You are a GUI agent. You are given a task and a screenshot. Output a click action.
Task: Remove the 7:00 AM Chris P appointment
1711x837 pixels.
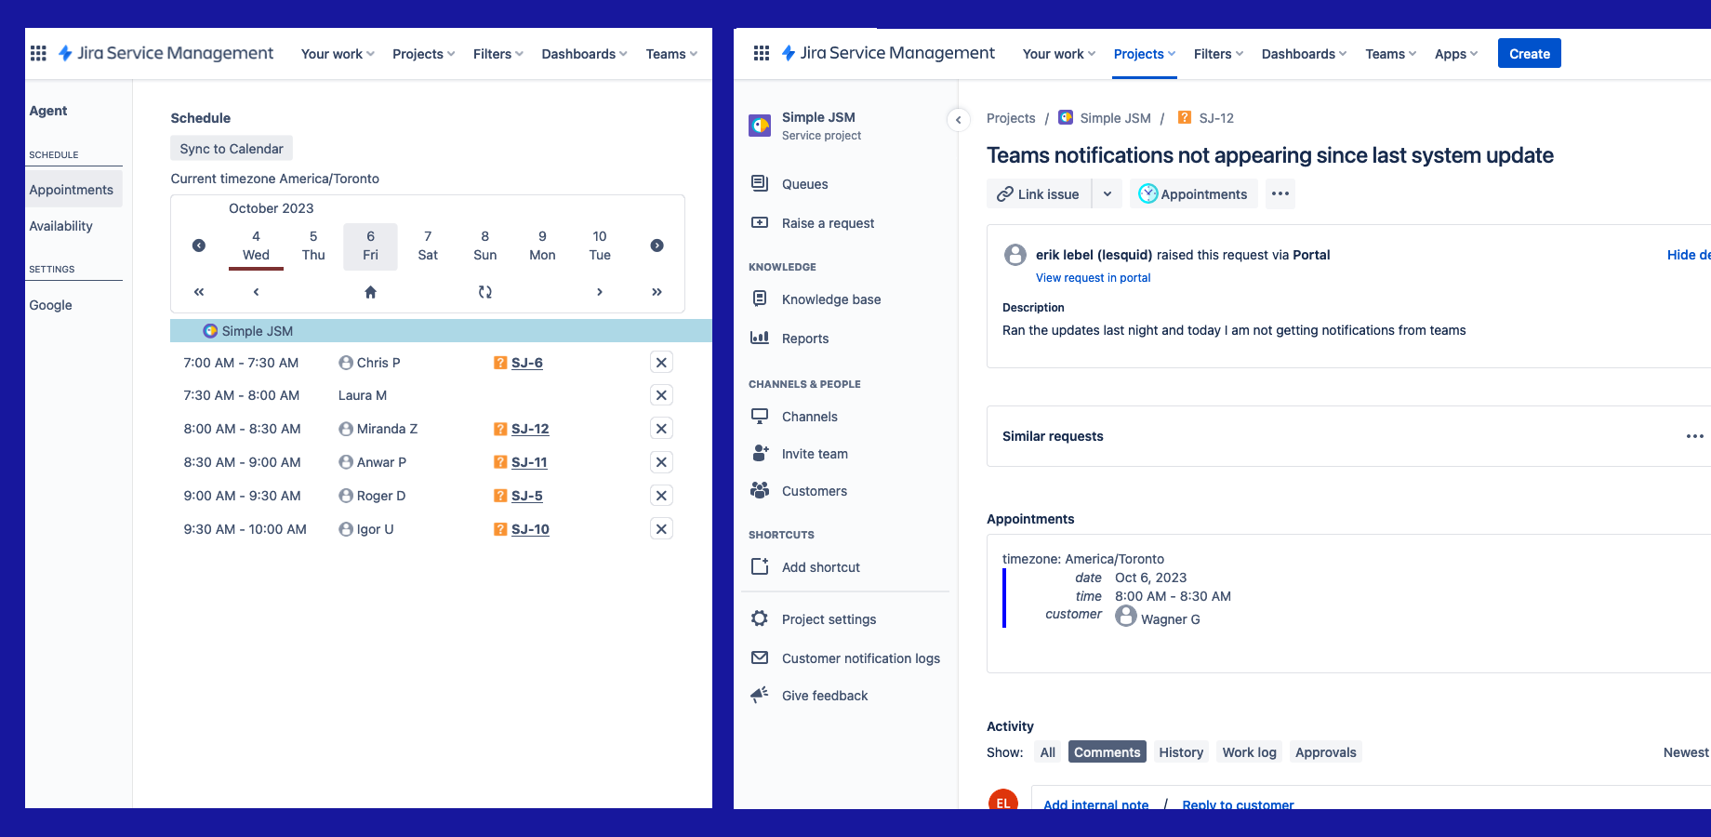[661, 363]
